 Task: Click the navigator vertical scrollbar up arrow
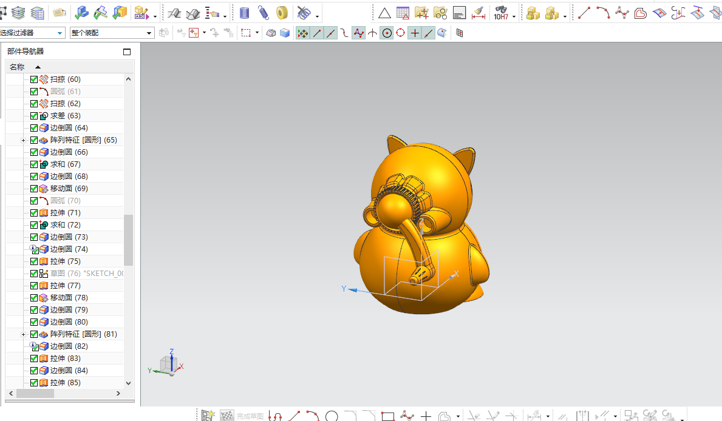(129, 79)
